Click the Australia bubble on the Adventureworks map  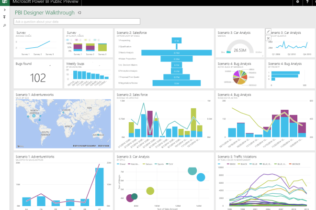click(98, 135)
